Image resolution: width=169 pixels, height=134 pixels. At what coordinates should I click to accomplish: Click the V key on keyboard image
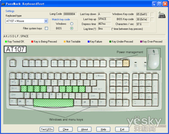[x=46, y=95]
